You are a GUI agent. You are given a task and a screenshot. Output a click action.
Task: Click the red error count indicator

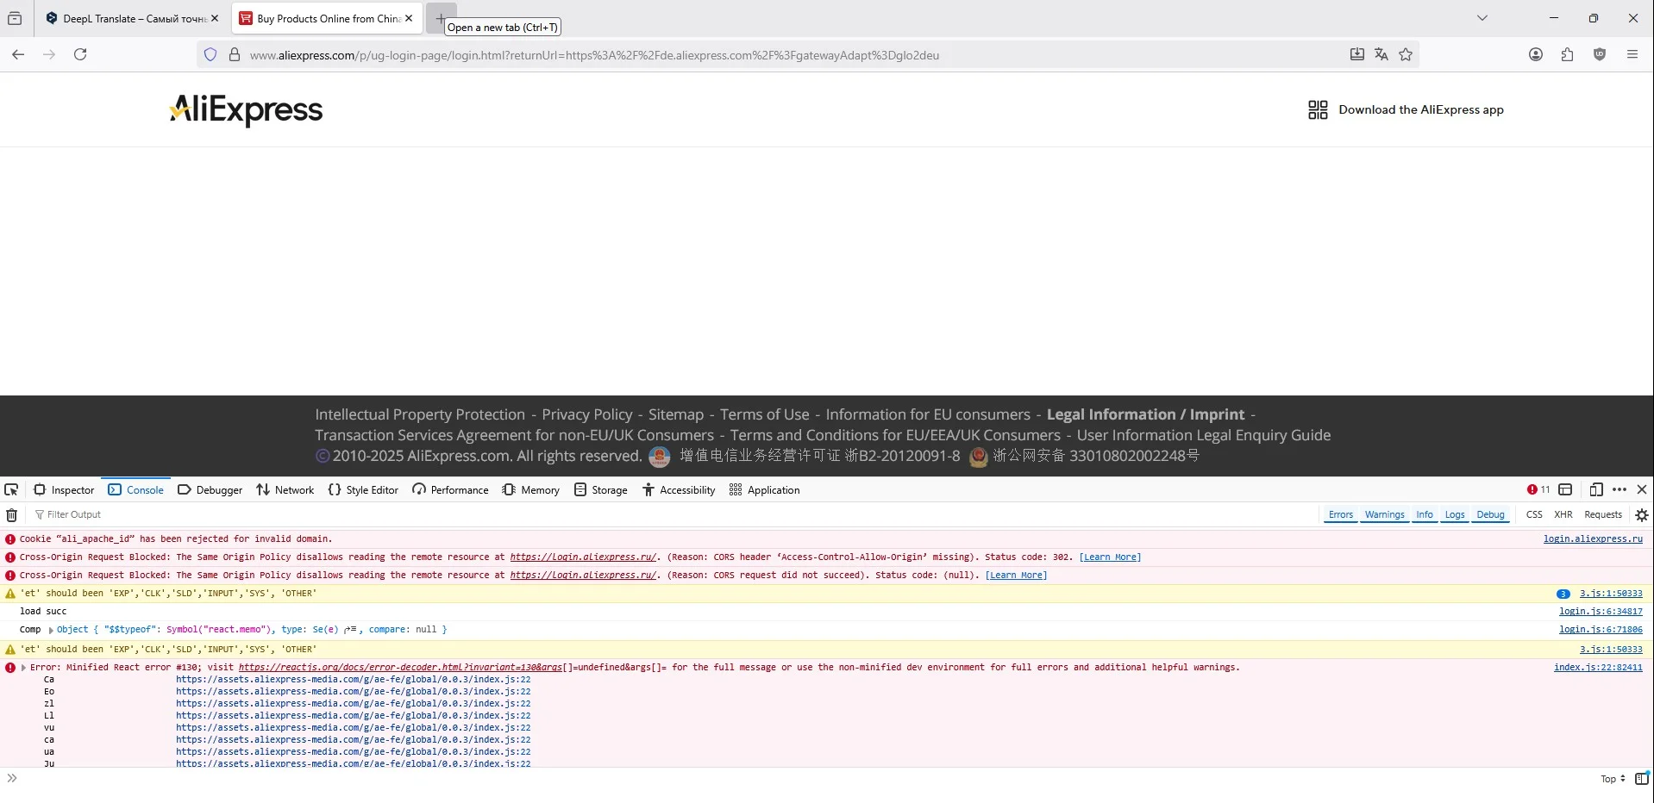[1538, 489]
